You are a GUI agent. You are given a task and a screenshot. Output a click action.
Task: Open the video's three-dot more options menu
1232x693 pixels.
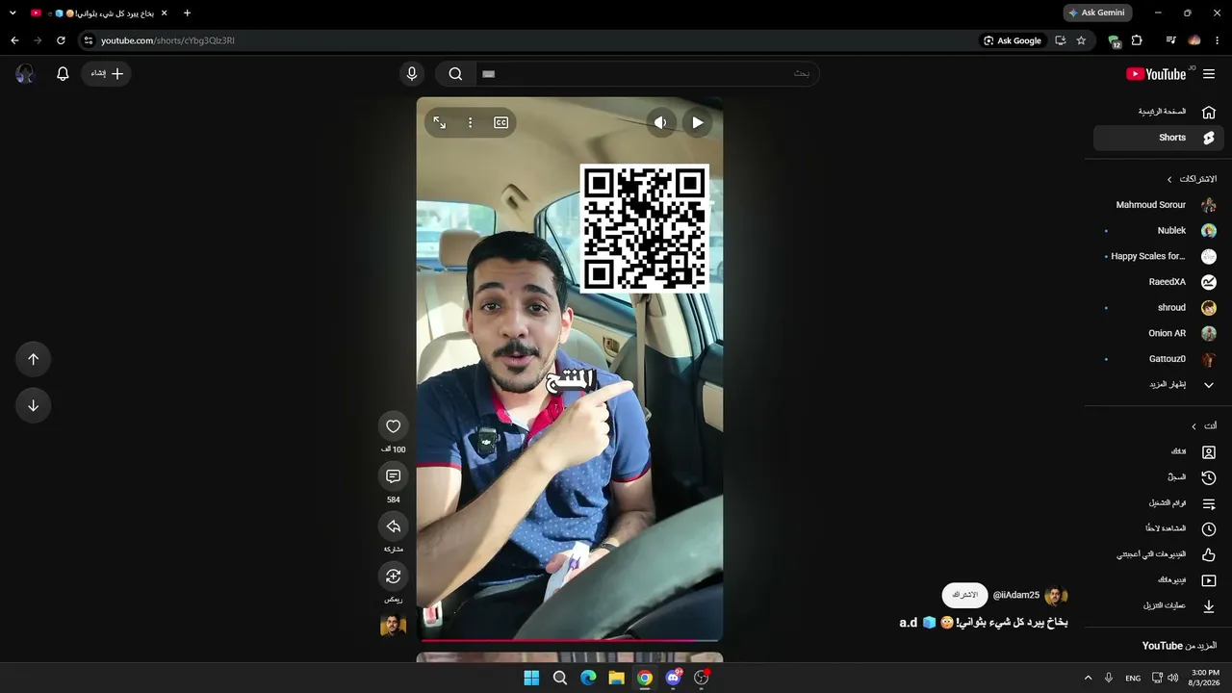coord(470,122)
